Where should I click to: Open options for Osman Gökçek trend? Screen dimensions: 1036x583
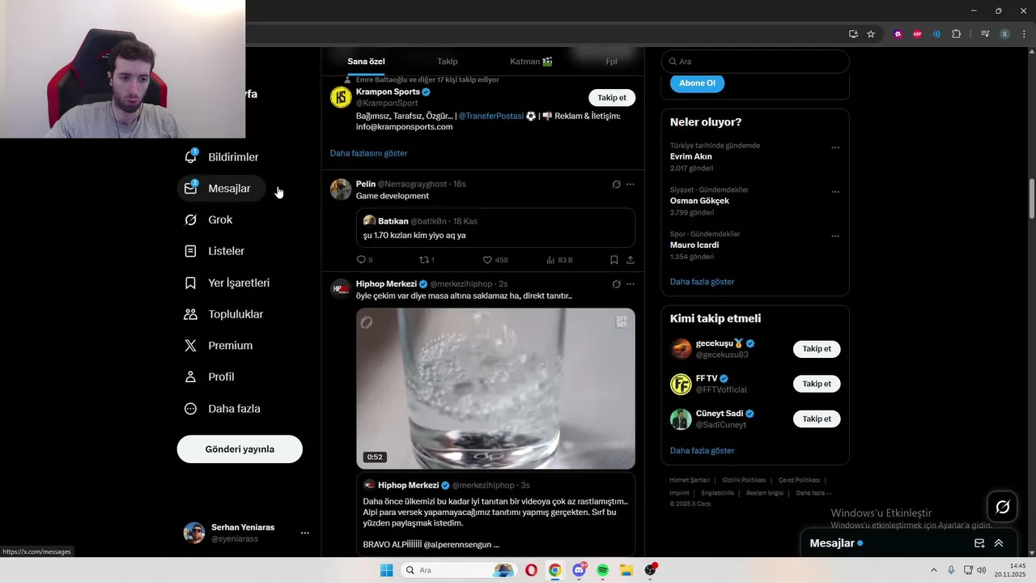tap(835, 192)
